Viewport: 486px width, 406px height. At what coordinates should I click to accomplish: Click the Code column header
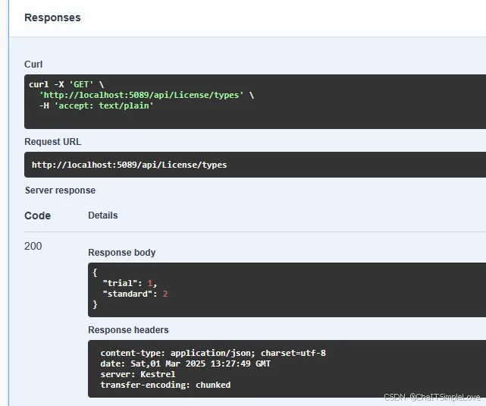tap(37, 216)
